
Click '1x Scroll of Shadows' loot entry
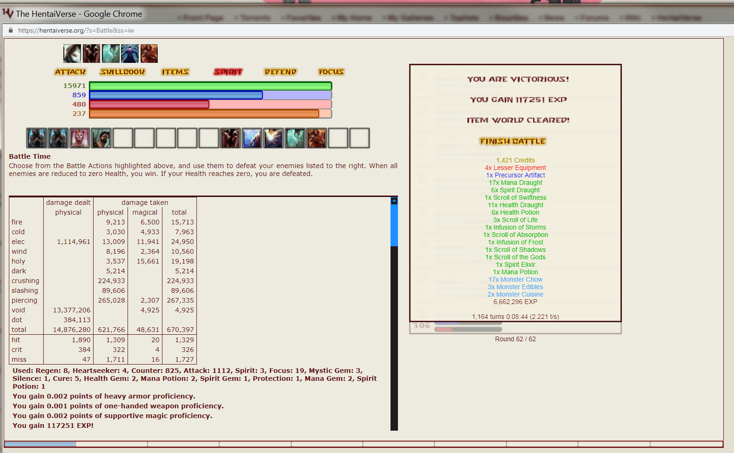click(x=515, y=250)
